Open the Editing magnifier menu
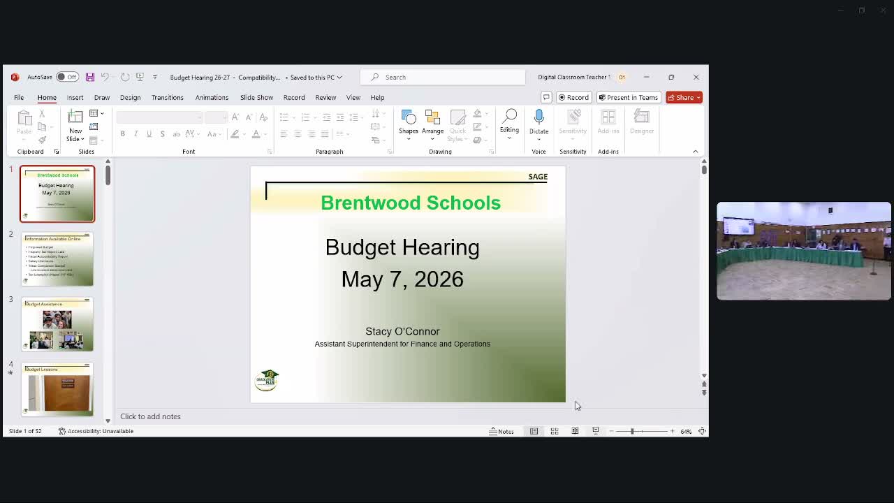Viewport: 894px width, 503px height. click(x=509, y=124)
